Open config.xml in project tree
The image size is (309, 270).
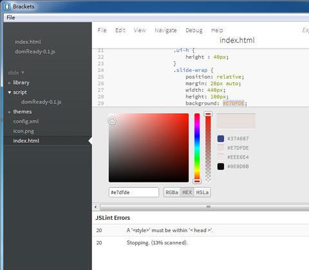(x=26, y=122)
